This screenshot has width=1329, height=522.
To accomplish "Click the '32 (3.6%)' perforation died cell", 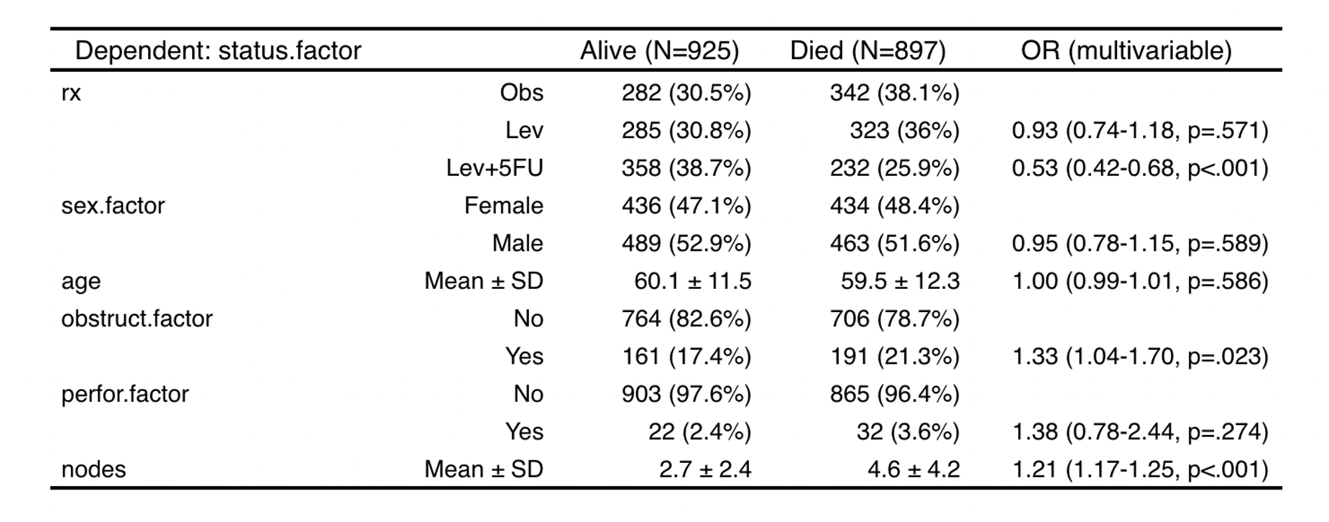I will [908, 432].
